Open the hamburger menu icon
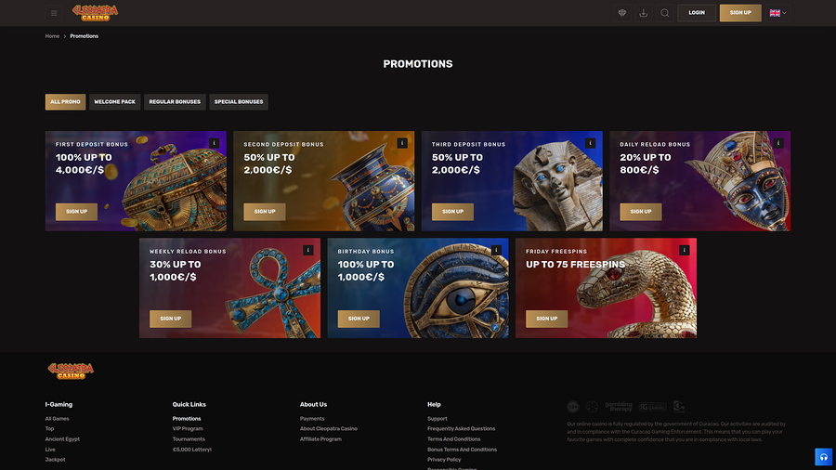This screenshot has width=836, height=470. [54, 13]
